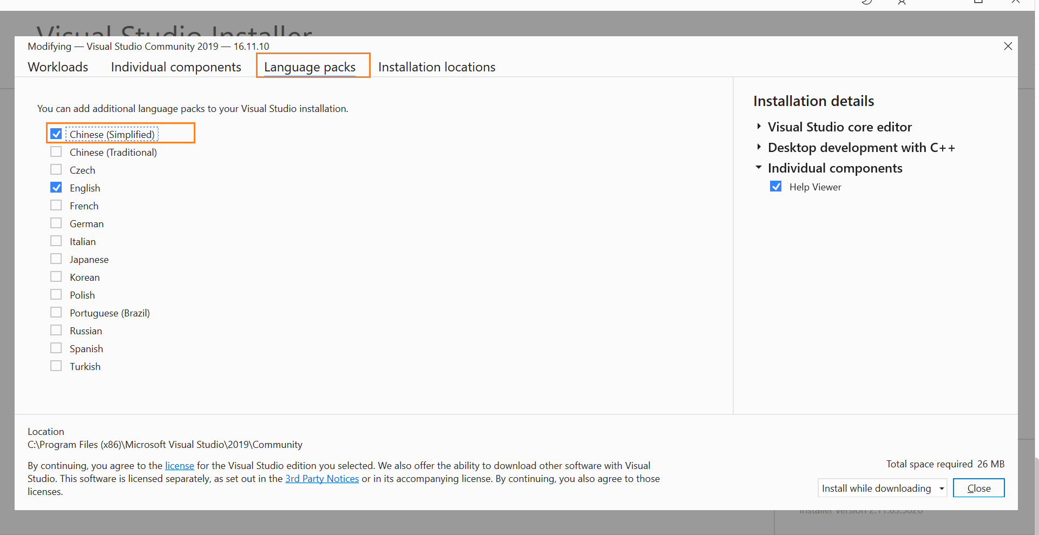Expand Desktop development with C++ details

click(759, 147)
